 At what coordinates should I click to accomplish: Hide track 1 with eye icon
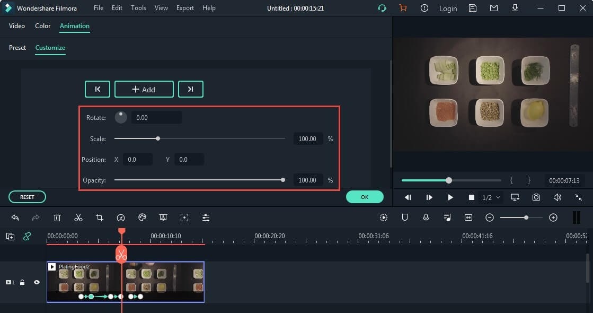point(37,282)
